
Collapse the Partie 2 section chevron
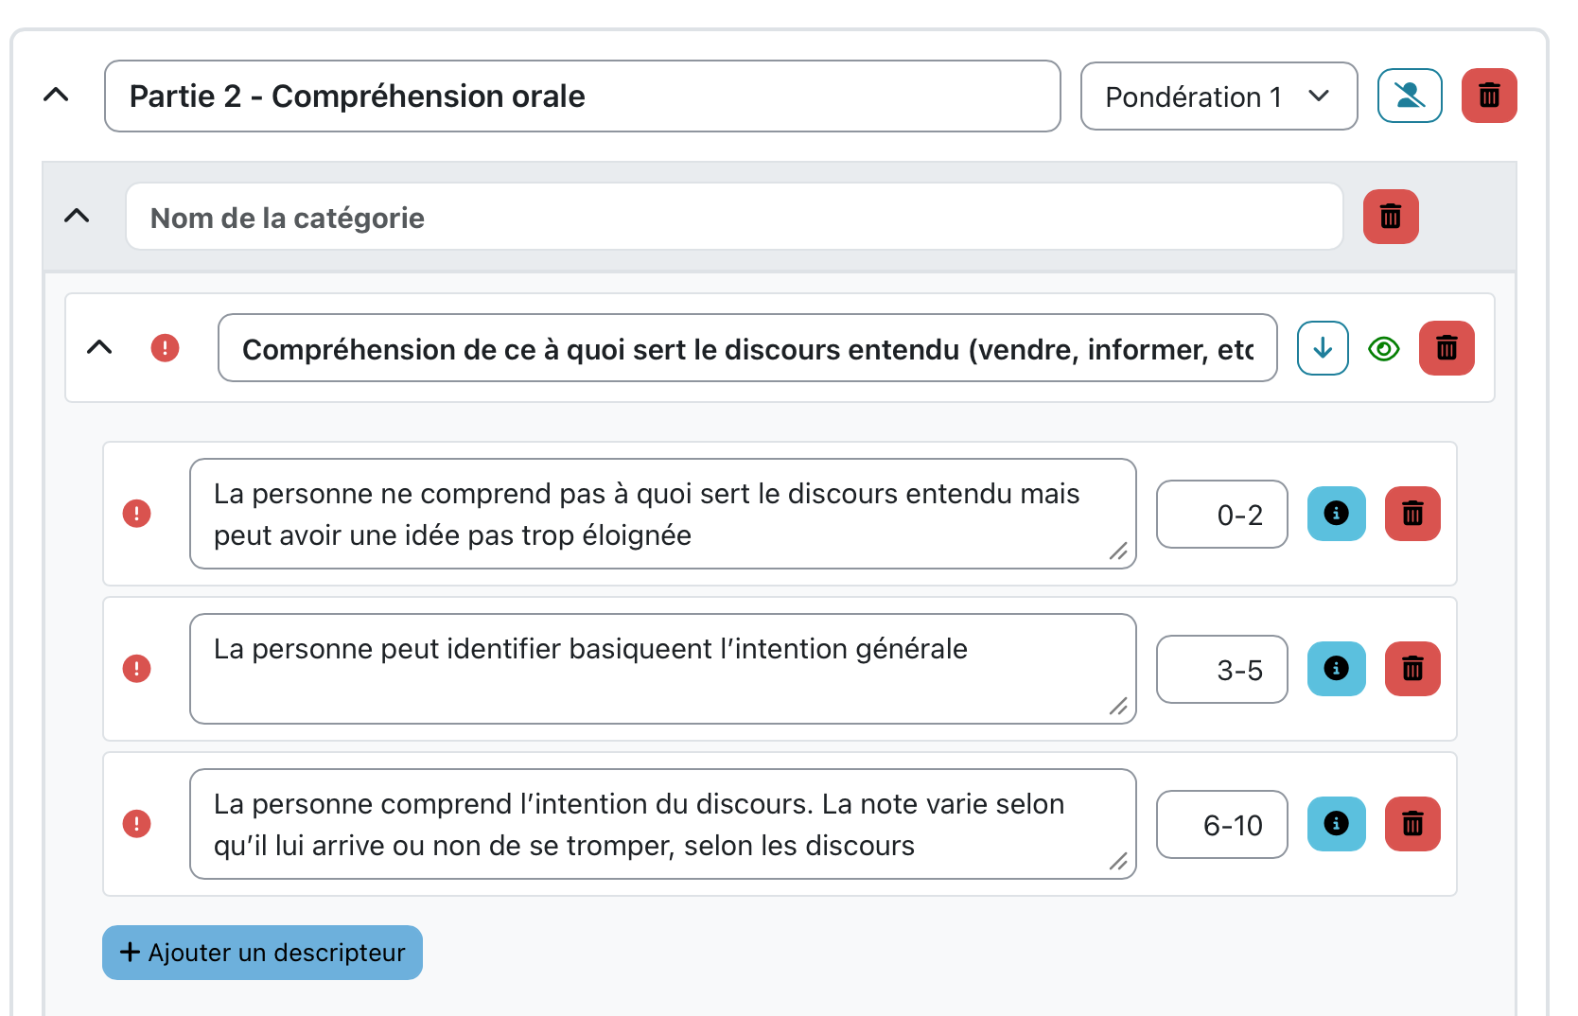coord(57,95)
